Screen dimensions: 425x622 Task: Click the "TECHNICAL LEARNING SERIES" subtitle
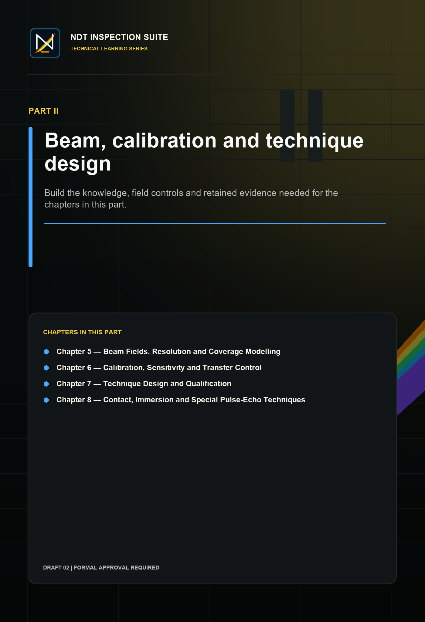pos(109,49)
